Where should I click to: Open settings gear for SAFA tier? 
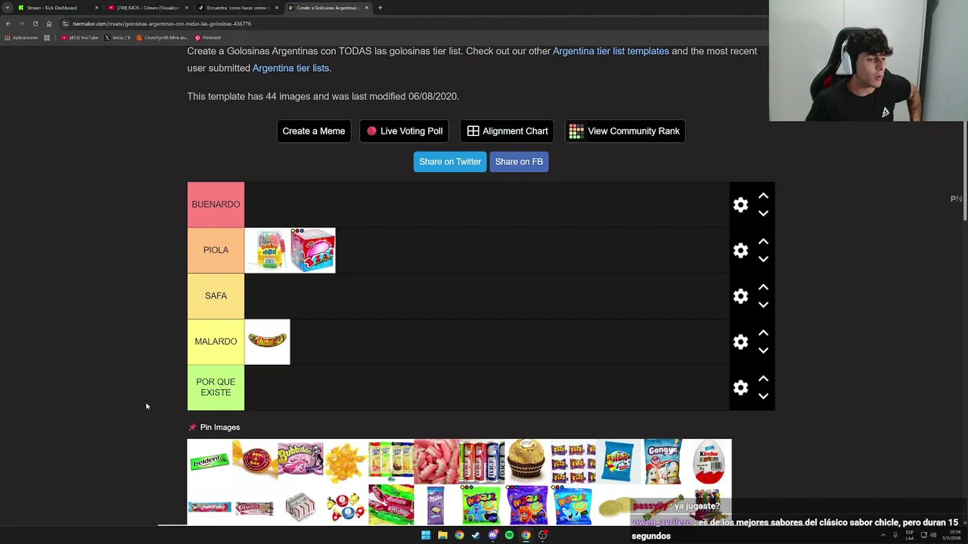click(x=740, y=296)
